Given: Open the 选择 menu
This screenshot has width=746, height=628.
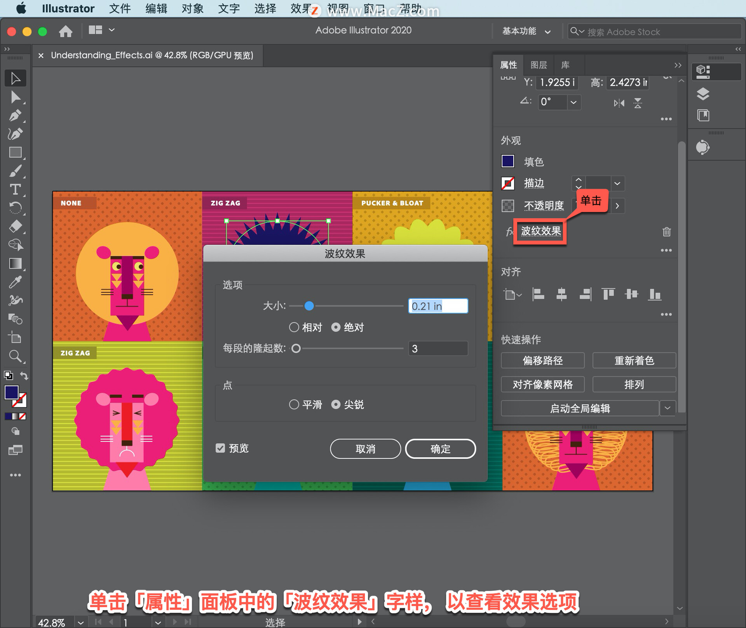Looking at the screenshot, I should click(x=265, y=9).
